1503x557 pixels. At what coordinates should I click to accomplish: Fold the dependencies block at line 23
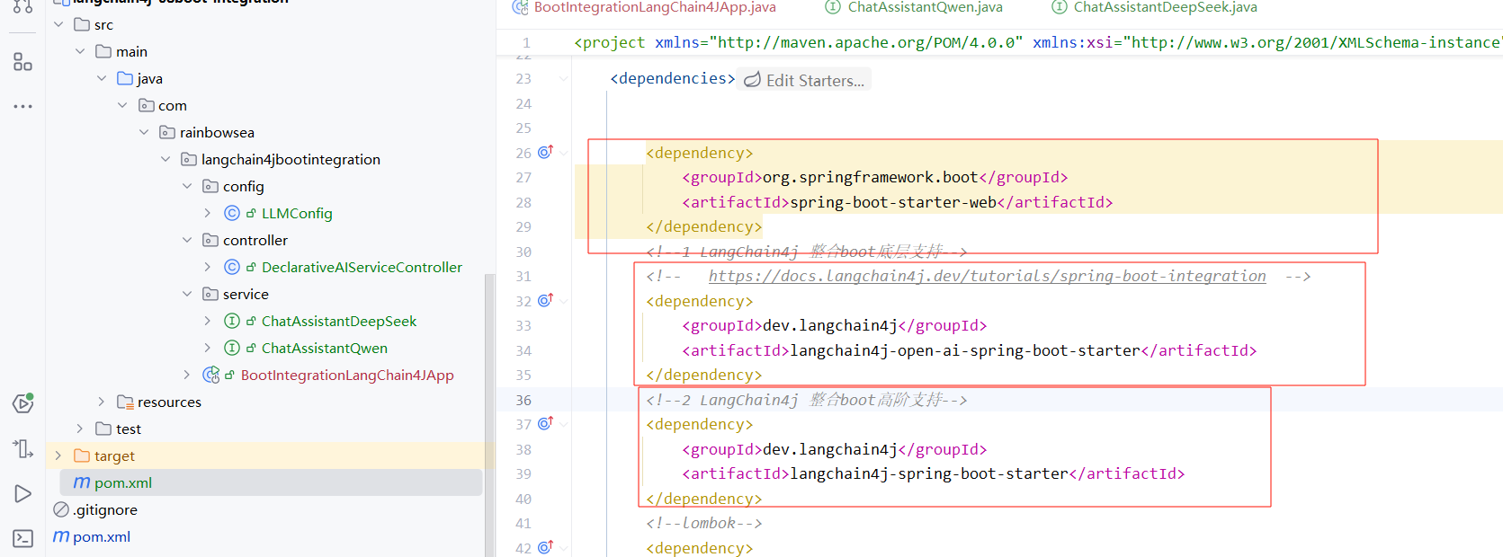point(564,79)
